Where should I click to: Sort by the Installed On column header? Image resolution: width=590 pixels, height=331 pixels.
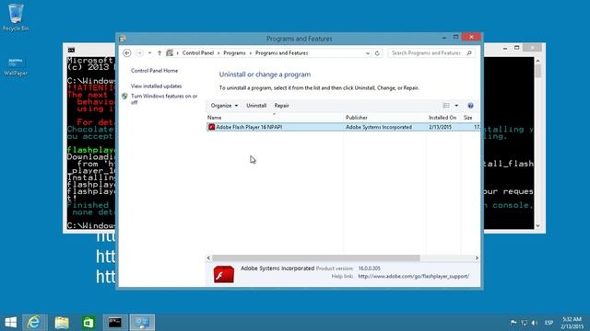[443, 118]
